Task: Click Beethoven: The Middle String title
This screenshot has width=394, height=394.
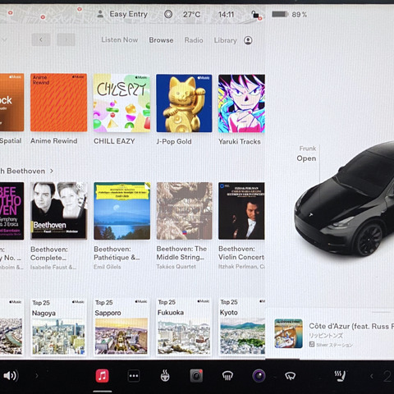Action: 181,253
